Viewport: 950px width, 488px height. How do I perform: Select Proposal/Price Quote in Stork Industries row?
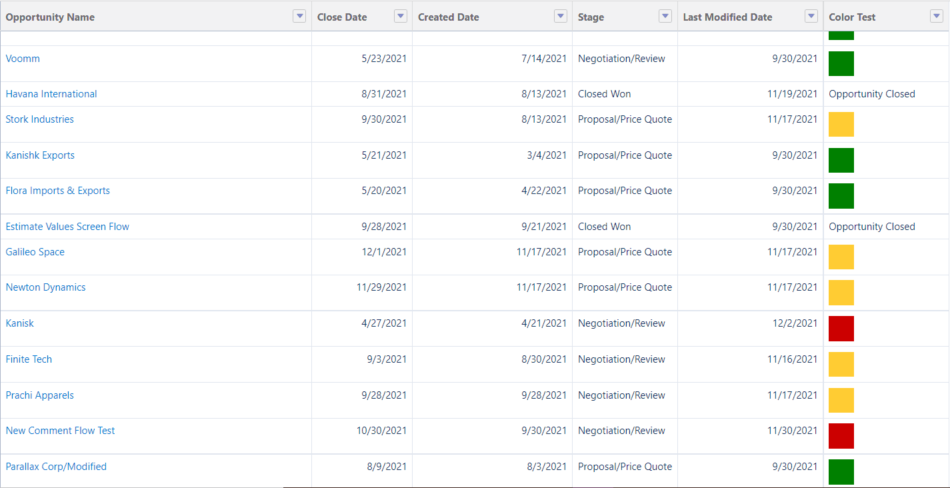tap(625, 119)
